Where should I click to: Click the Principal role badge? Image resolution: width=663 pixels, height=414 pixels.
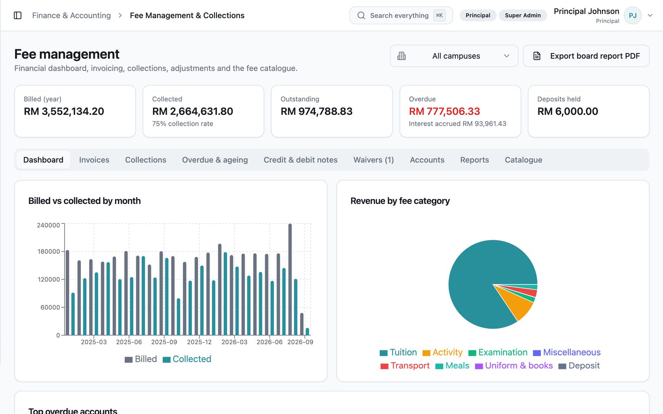478,15
